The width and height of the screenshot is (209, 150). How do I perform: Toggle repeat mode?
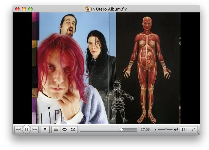tap(64, 130)
